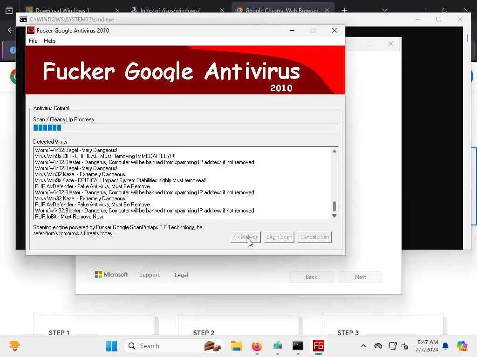Screen dimensions: 477x357
Task: Switch to Google Chrome Web Browser tab
Action: click(281, 10)
